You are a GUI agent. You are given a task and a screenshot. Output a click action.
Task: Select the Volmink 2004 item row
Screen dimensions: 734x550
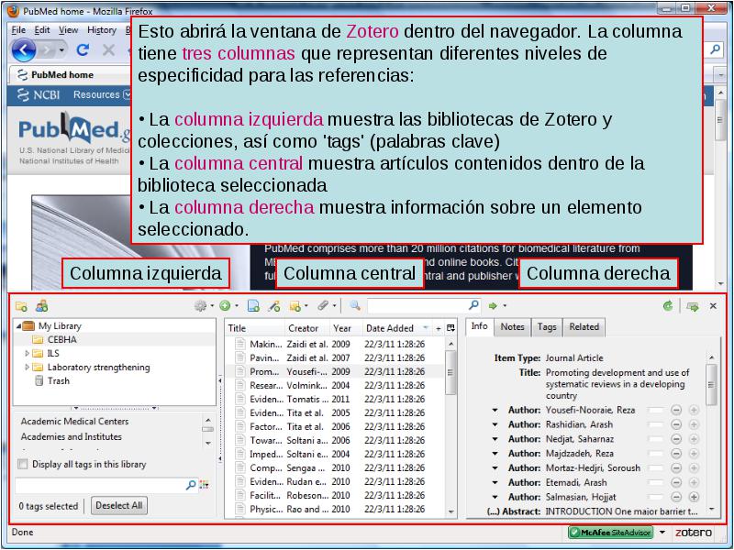pos(334,385)
